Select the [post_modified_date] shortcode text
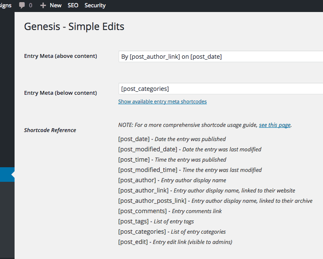 tap(148, 149)
